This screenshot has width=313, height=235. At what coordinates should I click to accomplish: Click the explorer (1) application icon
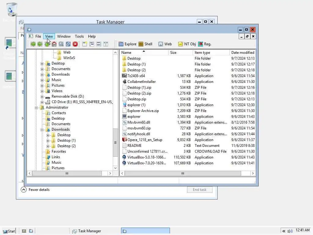point(124,105)
